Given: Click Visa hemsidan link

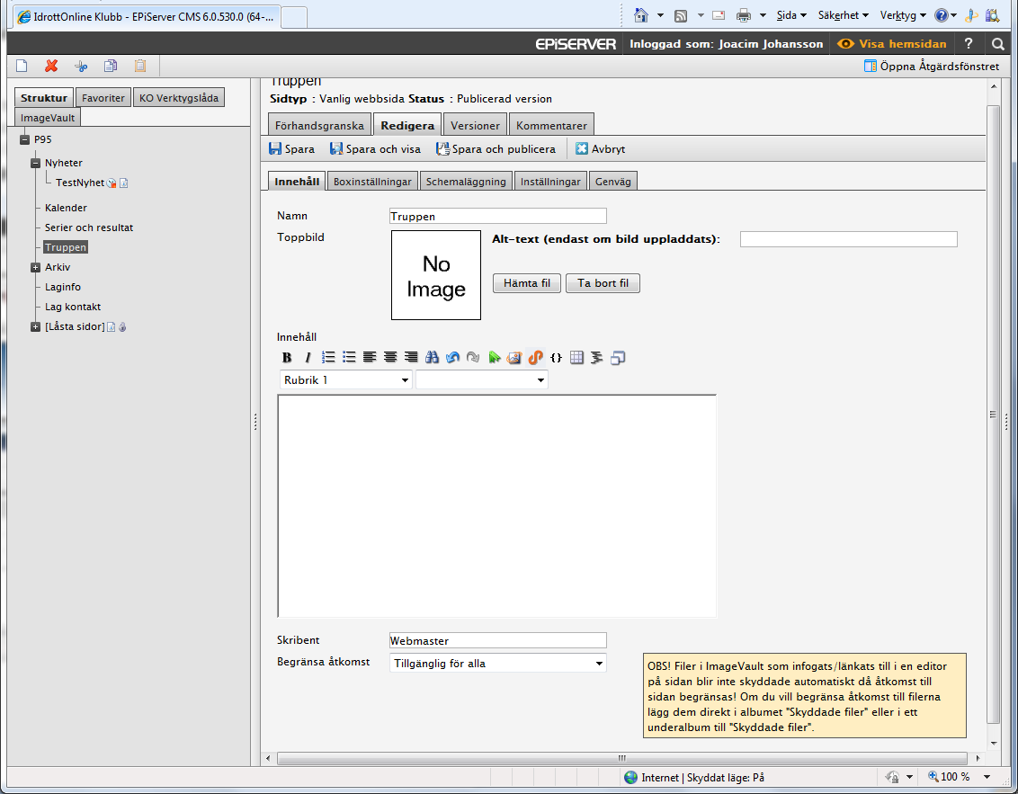Looking at the screenshot, I should 891,43.
